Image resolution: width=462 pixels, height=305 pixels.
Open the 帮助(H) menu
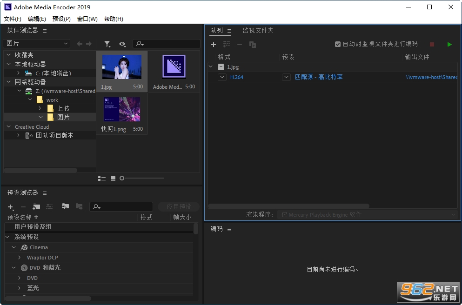pyautogui.click(x=114, y=19)
